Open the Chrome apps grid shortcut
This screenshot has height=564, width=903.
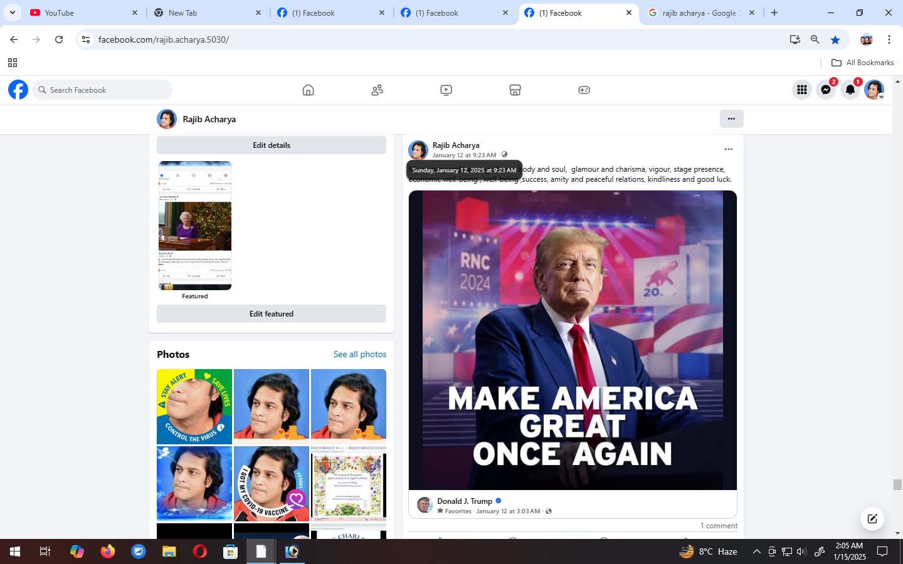click(13, 63)
